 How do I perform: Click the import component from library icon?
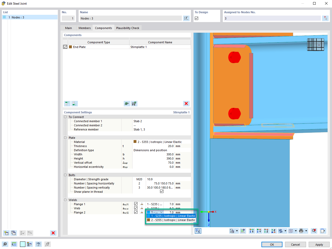pos(127,103)
